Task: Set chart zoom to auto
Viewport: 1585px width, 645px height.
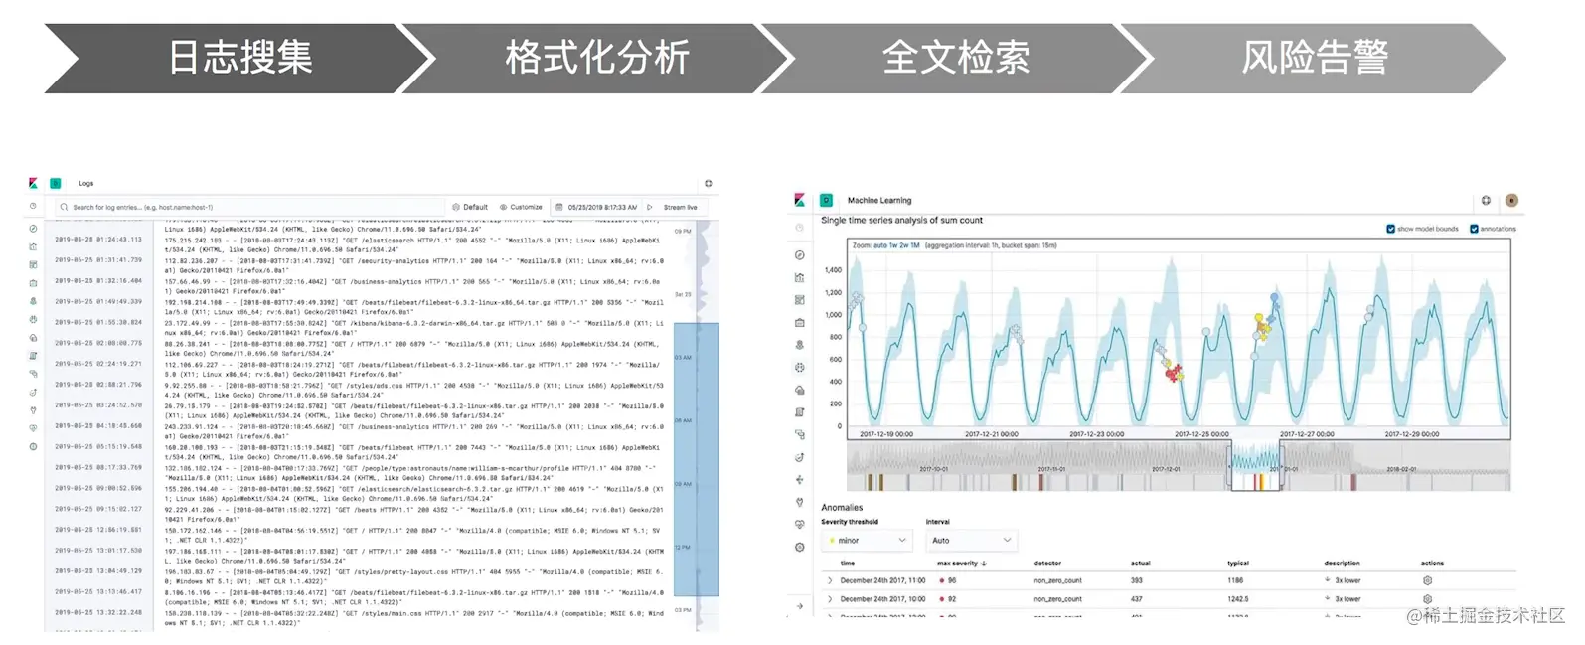Action: (879, 245)
